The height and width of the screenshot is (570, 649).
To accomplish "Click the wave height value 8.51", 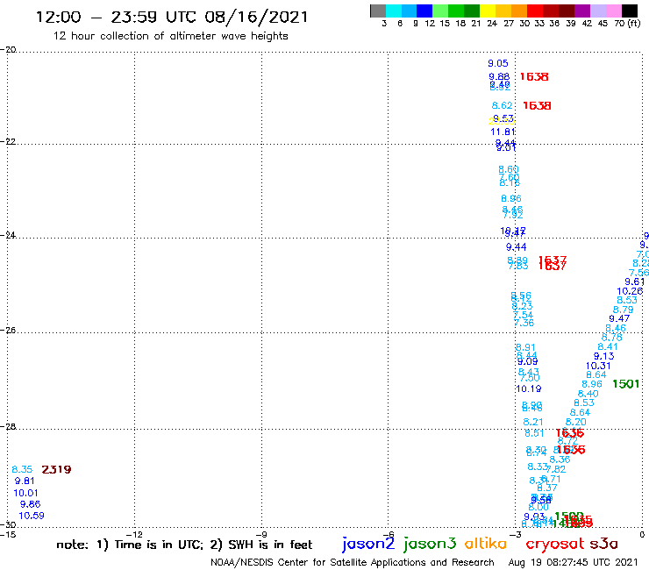I will pos(534,433).
